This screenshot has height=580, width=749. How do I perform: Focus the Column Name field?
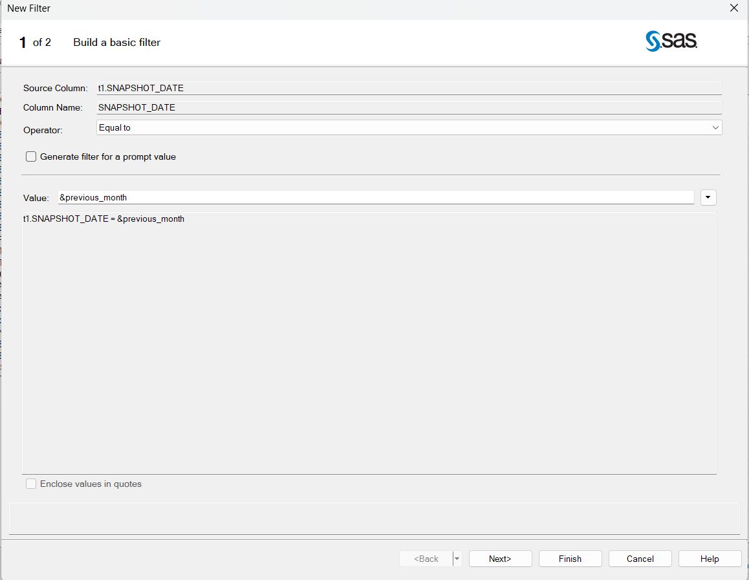(x=409, y=107)
